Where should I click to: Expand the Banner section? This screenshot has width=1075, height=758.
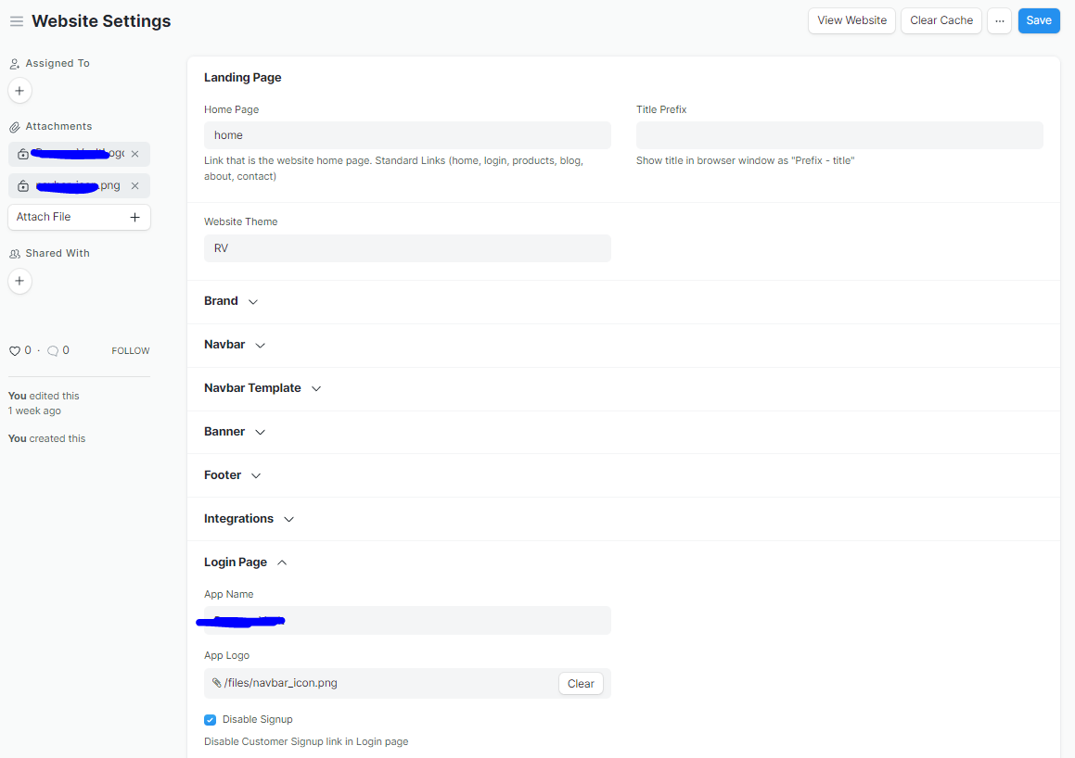point(234,432)
